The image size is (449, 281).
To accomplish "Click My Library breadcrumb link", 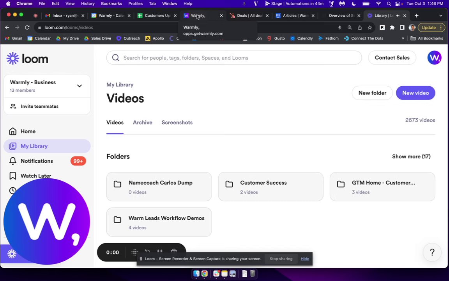I will (x=120, y=85).
